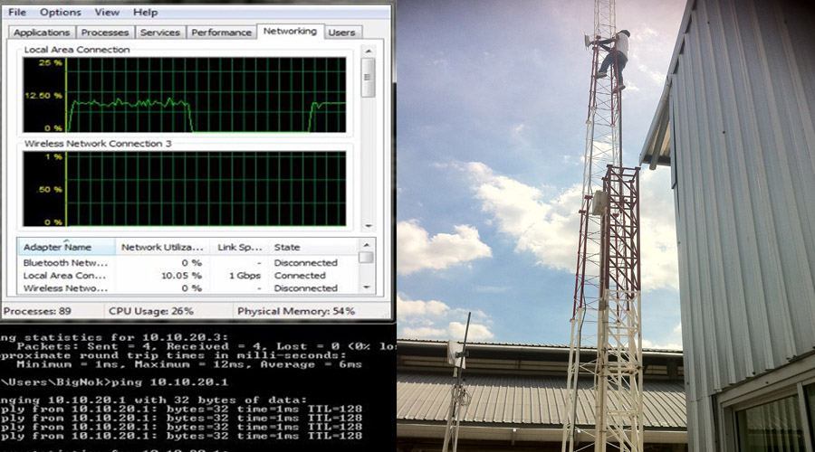This screenshot has width=815, height=452.
Task: Click the ping statistics for 10.10.20.3 line
Action: (114, 338)
